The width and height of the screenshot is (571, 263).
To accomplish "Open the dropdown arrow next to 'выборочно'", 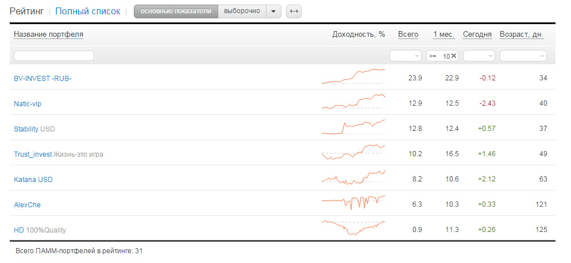I will pos(273,11).
